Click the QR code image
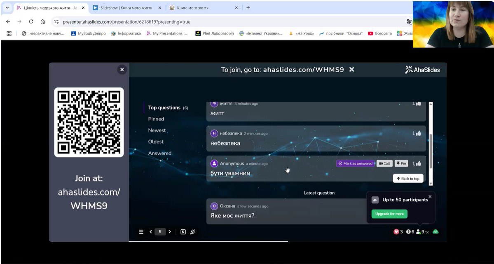This screenshot has height=264, width=494. point(89,122)
